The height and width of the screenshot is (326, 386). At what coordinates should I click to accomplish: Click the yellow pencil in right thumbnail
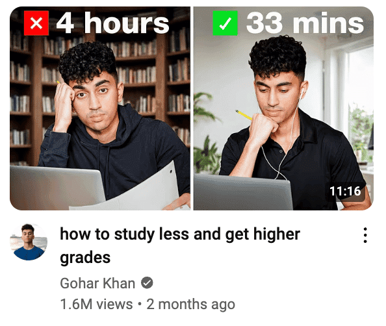click(x=244, y=115)
